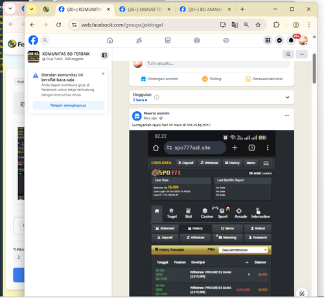Close the BO AMANAH browser tab

point(229,9)
